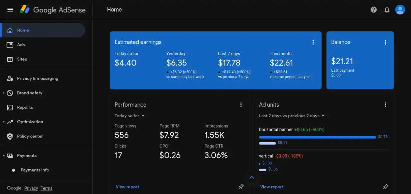
Task: Open the Today so far period dropdown
Action: coord(130,116)
